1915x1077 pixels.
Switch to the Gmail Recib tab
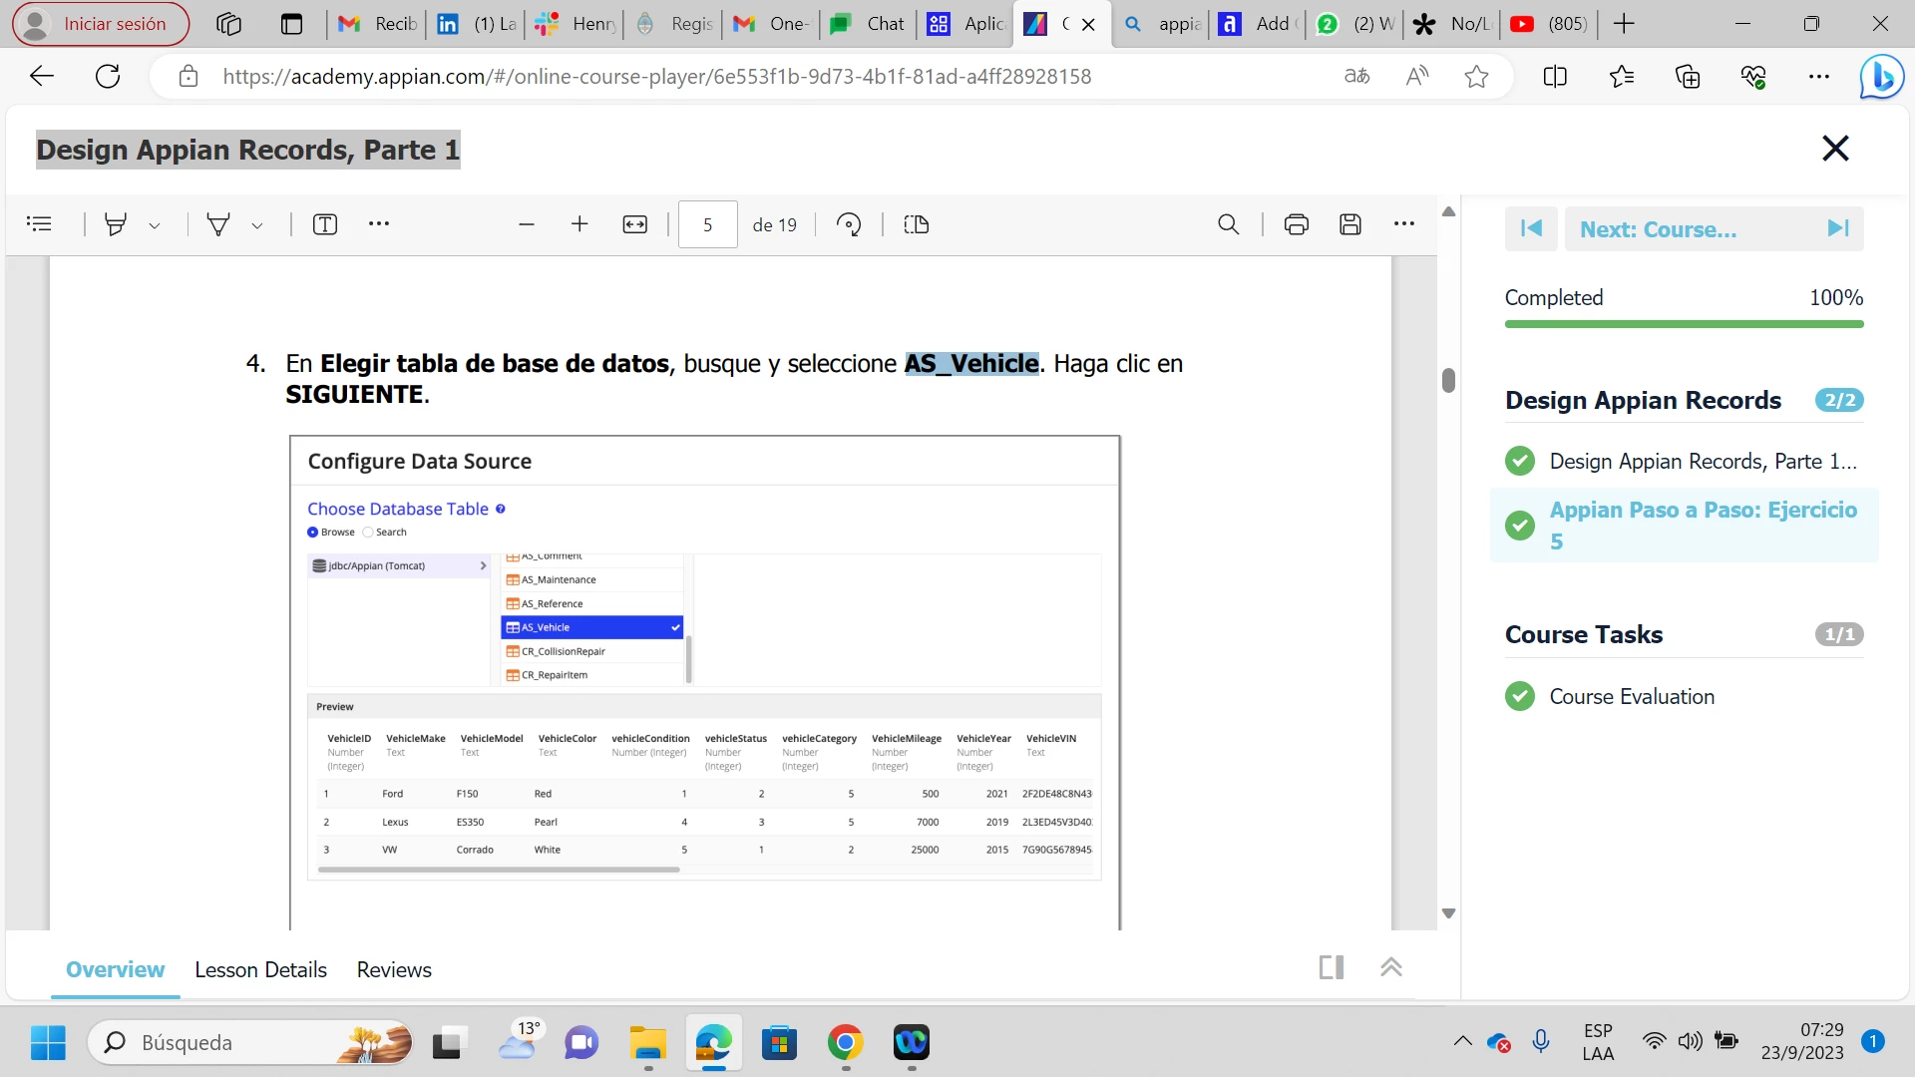(377, 24)
